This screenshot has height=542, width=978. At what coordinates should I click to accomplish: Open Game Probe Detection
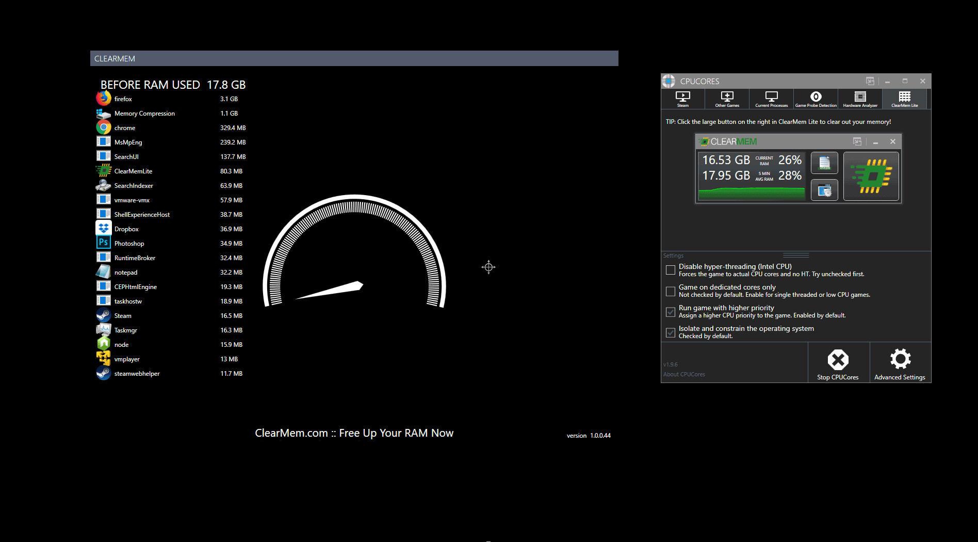[x=816, y=99]
